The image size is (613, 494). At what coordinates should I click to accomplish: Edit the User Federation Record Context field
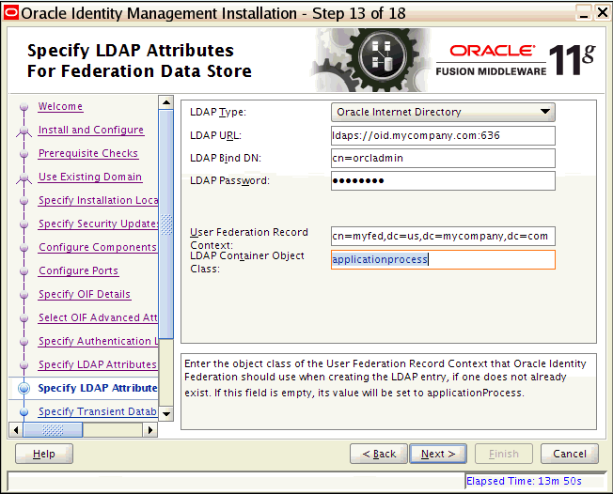pos(443,237)
